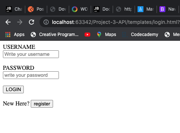Viewport: 180px width, 133px height.
Task: Open the Maps bookmark
Action: coord(107,35)
